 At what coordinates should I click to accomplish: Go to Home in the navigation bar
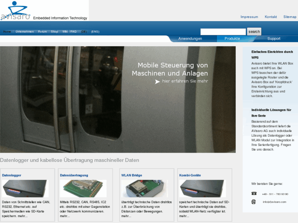click(x=7, y=32)
